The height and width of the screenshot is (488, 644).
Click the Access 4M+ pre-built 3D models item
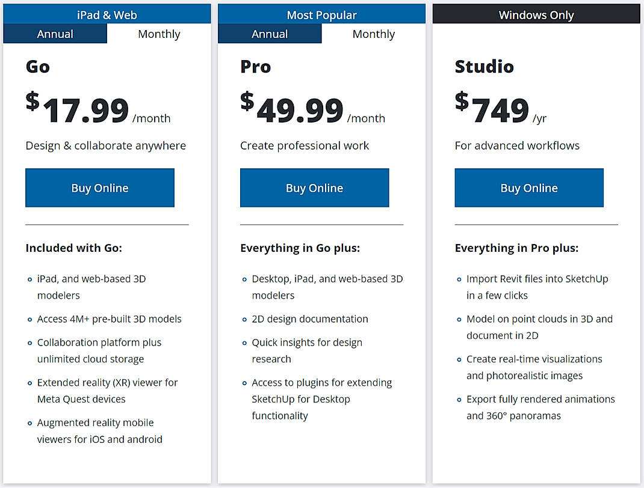(x=109, y=319)
